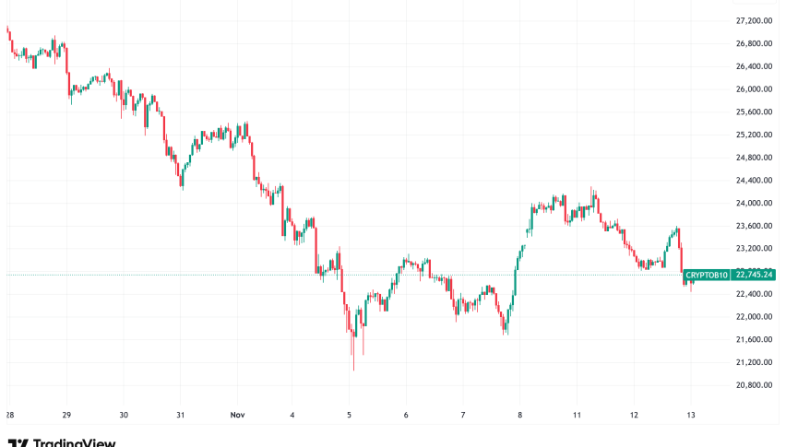Click the 8 date label on time axis
786x447 pixels.
pyautogui.click(x=520, y=416)
